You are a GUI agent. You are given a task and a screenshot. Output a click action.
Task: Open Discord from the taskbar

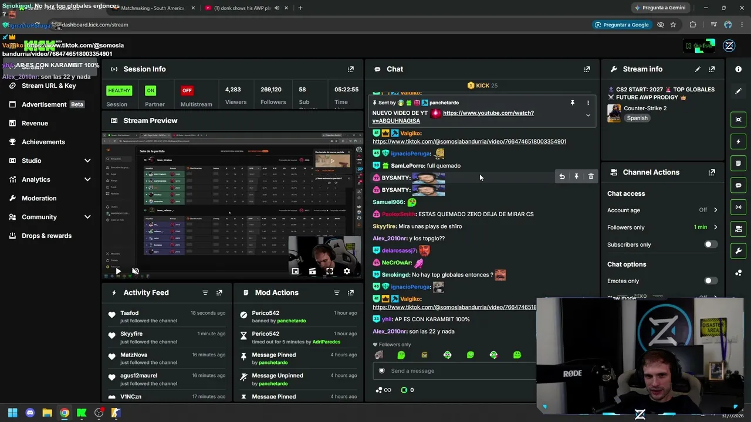pos(30,413)
